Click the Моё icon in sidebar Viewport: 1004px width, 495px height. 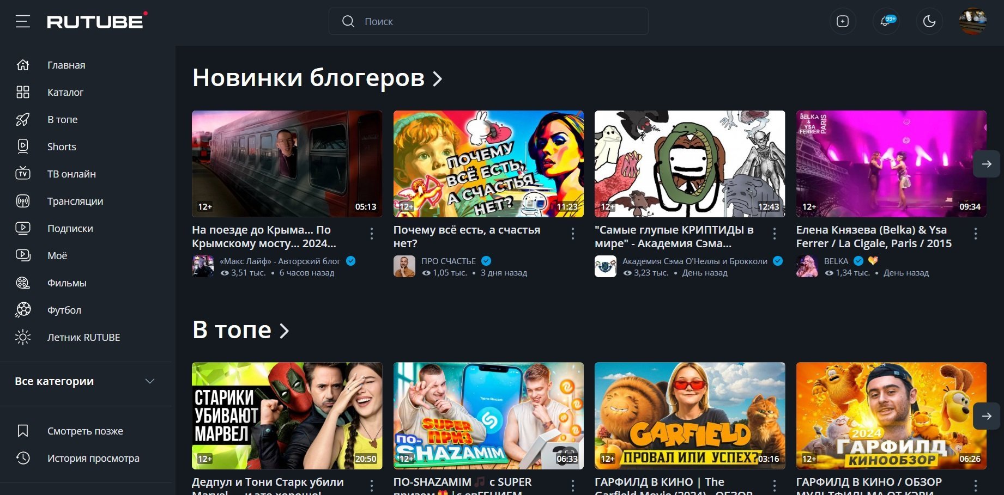point(23,255)
